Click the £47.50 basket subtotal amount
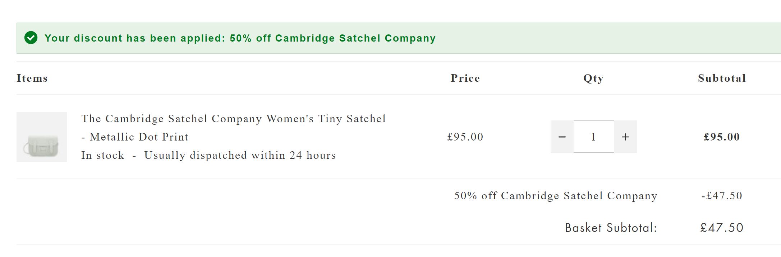The height and width of the screenshot is (257, 781). (722, 228)
